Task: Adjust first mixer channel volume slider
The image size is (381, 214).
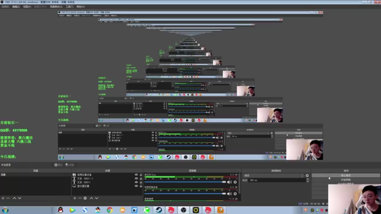Action: [185, 182]
